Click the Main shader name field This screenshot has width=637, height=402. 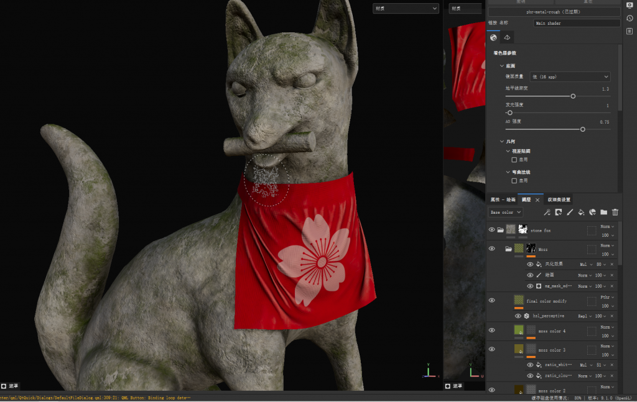(x=576, y=23)
